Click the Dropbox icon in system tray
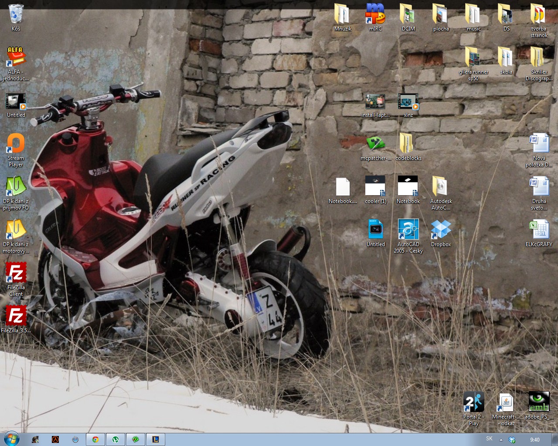The width and height of the screenshot is (558, 446). click(512, 440)
